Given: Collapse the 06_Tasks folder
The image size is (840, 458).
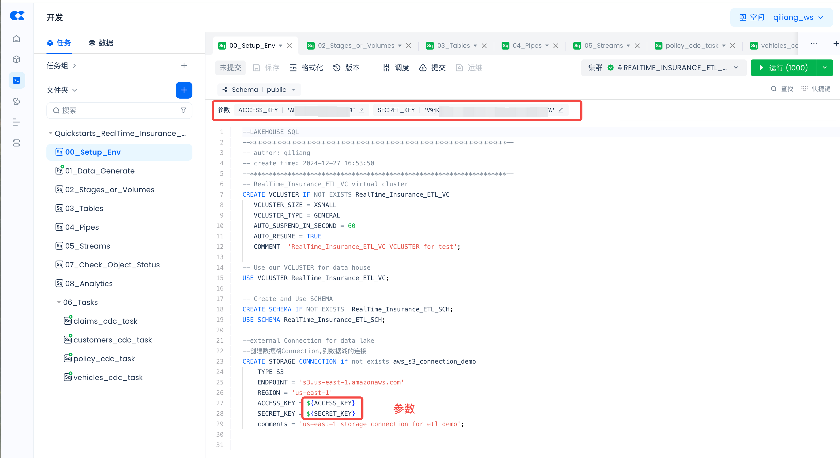Looking at the screenshot, I should point(59,302).
